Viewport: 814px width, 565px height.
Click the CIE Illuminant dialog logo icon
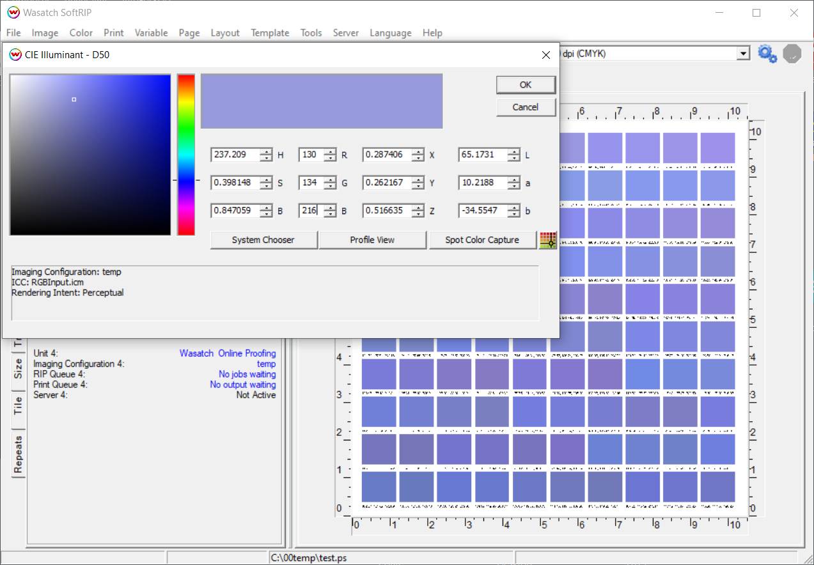click(x=15, y=55)
